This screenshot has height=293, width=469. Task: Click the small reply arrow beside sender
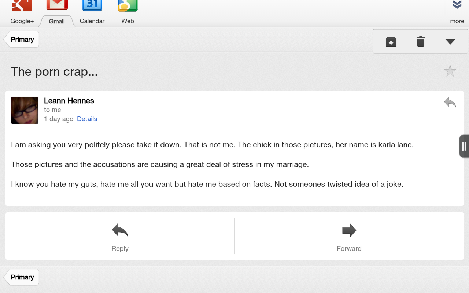click(x=450, y=102)
